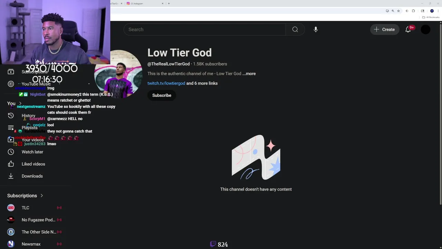Close the Instagram browser tab
Screen dimensions: 442x249
click(163, 3)
